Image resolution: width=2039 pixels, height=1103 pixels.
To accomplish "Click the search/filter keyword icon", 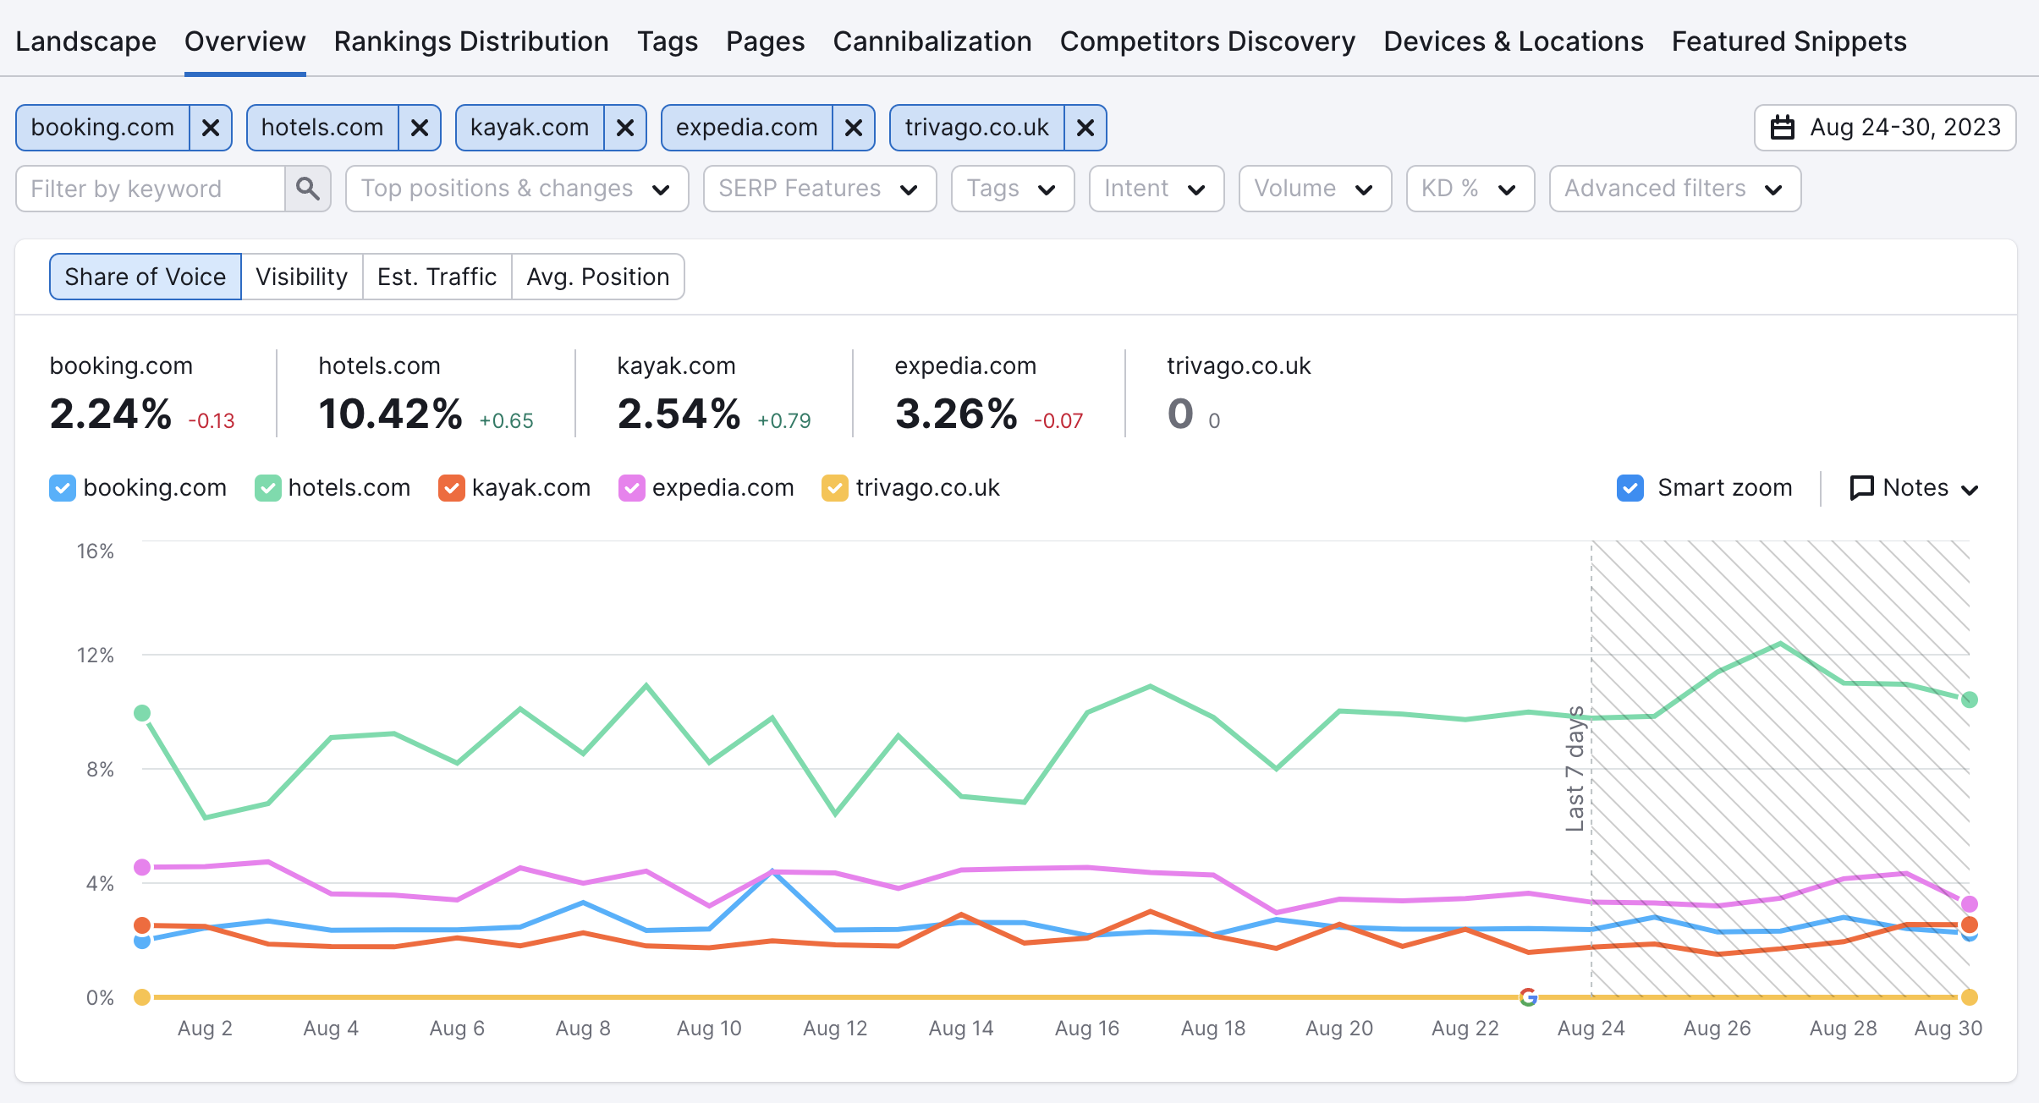I will pos(305,189).
